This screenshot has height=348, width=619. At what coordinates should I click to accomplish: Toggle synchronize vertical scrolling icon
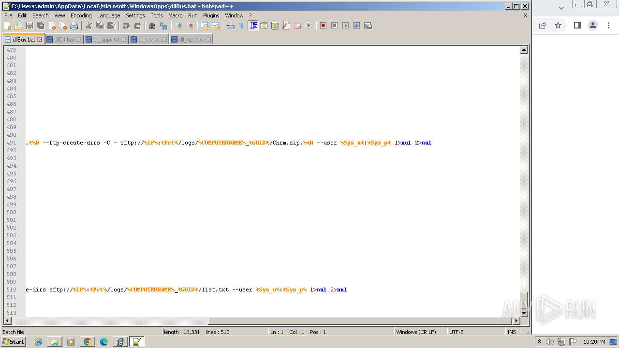point(205,26)
